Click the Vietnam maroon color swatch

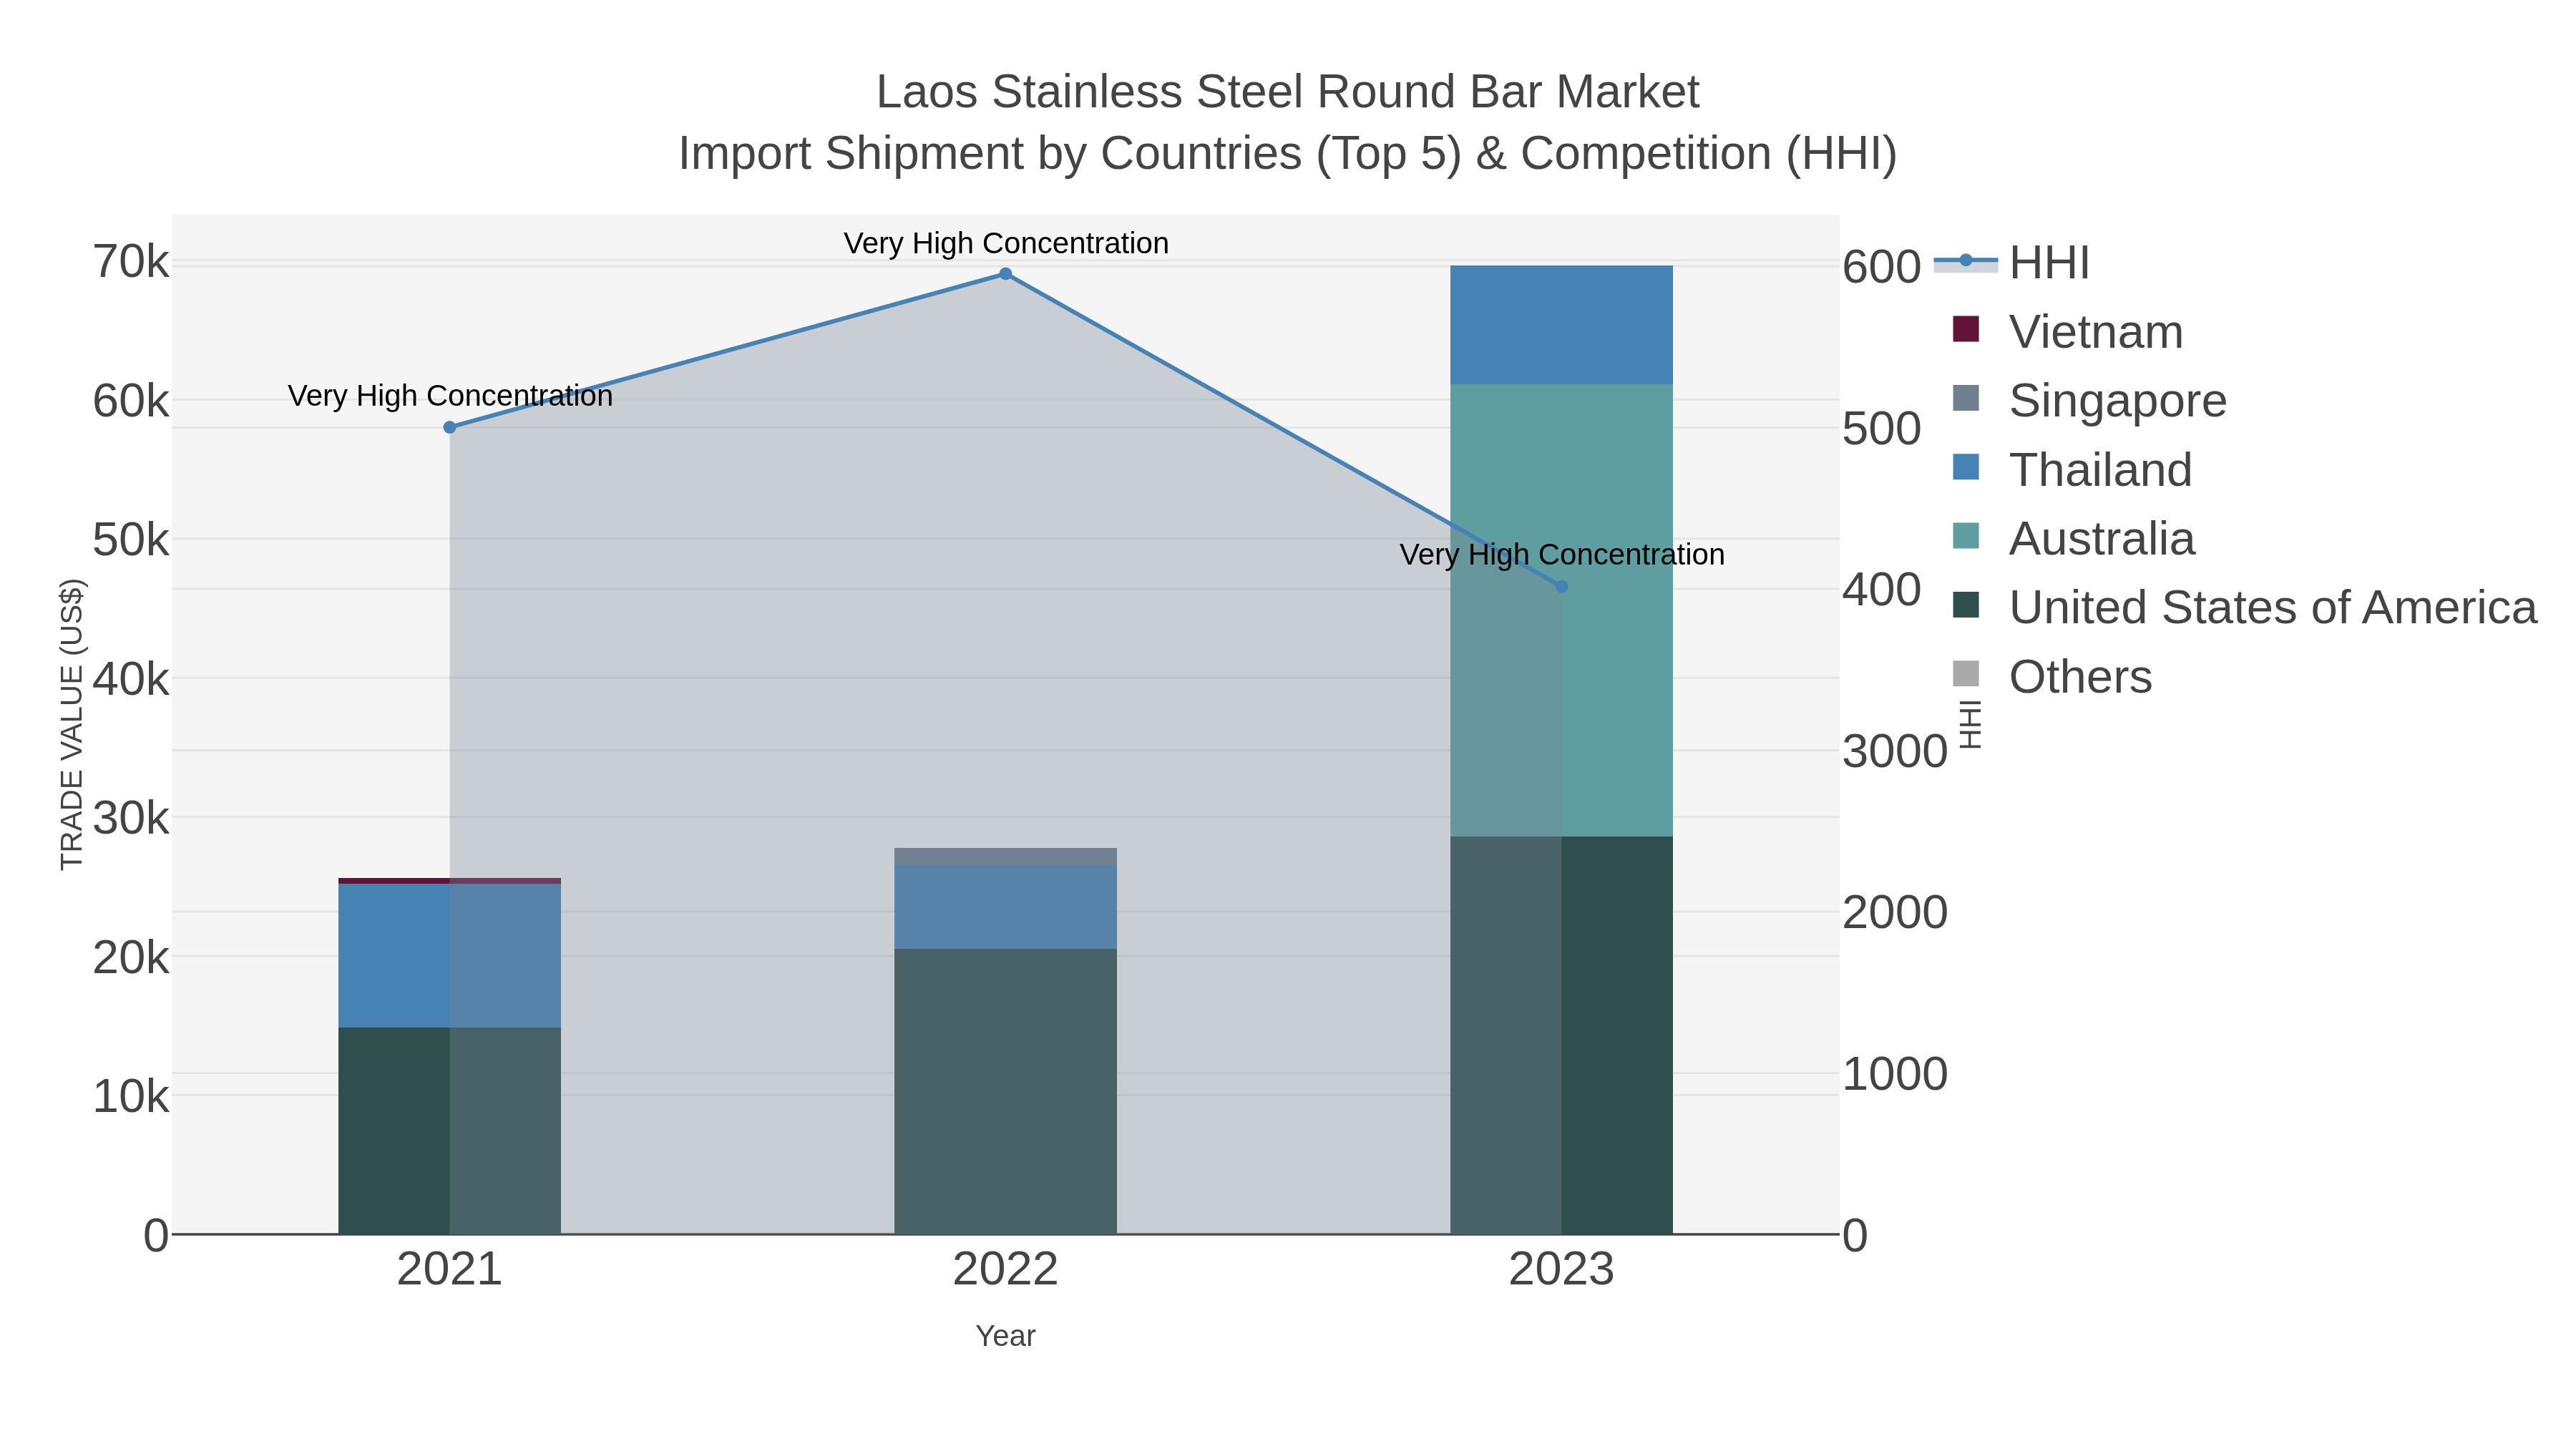point(1965,329)
